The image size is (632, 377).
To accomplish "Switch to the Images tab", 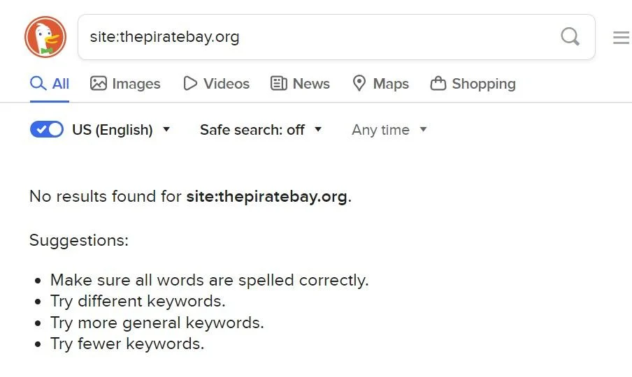I will 125,84.
